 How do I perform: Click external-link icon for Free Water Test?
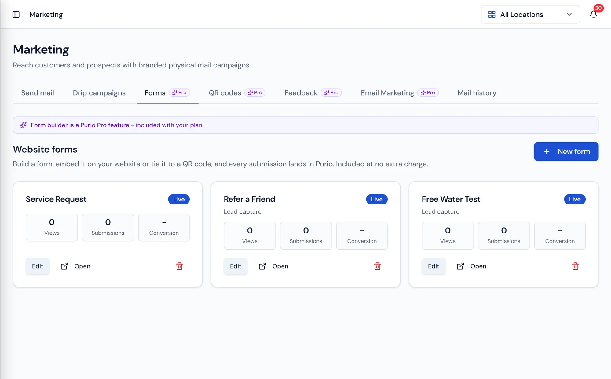click(460, 266)
